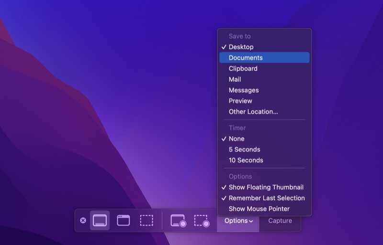Toggle Remember Last Selection option
Image resolution: width=383 pixels, height=245 pixels.
pos(264,198)
